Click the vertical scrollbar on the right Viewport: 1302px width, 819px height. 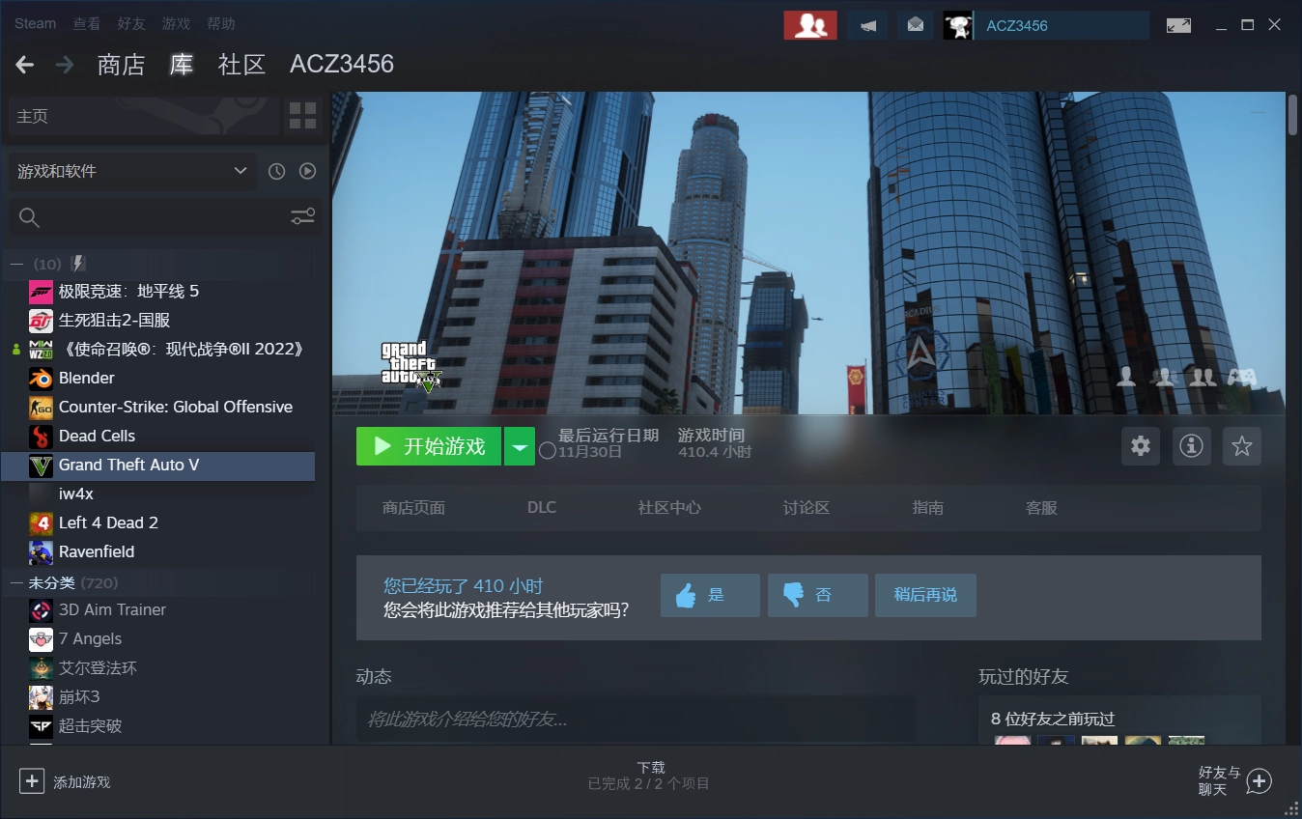pos(1292,114)
